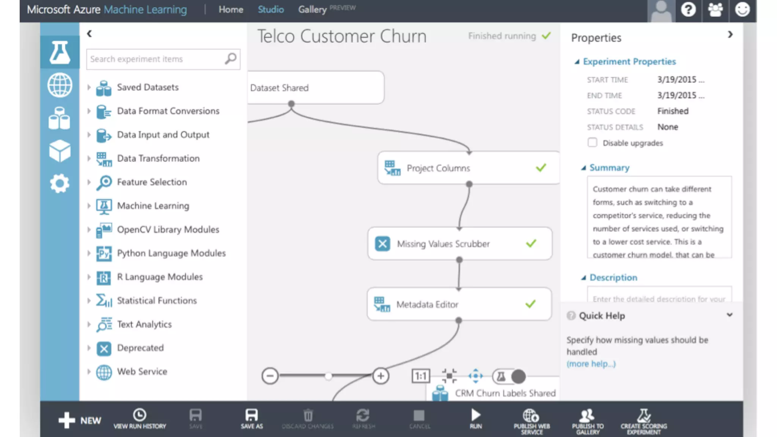Open the Settings gear sidebar icon

60,184
